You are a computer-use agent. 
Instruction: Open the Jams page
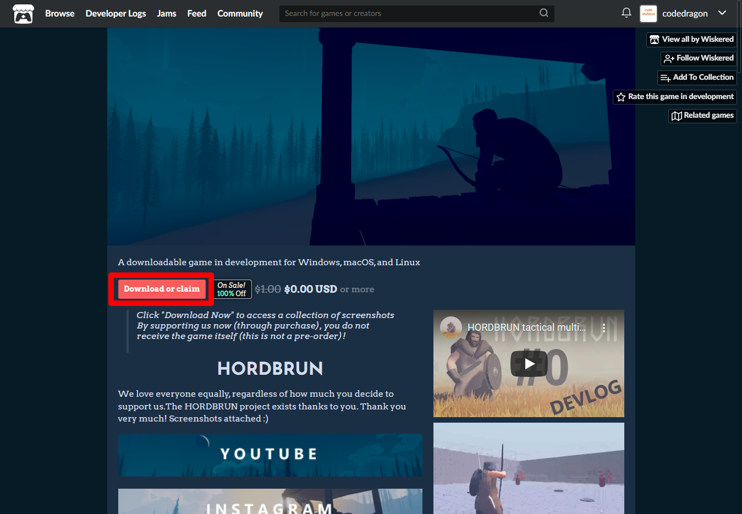point(167,14)
